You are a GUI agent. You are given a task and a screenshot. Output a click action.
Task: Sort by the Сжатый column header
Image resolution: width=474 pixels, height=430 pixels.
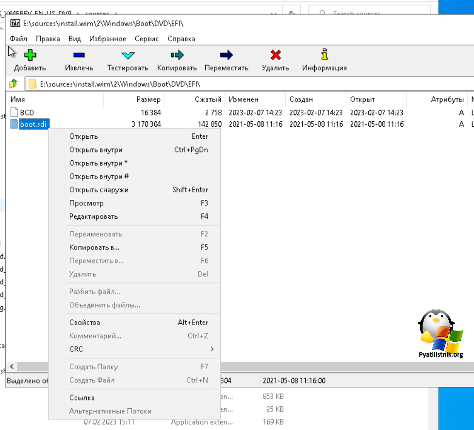click(x=195, y=99)
